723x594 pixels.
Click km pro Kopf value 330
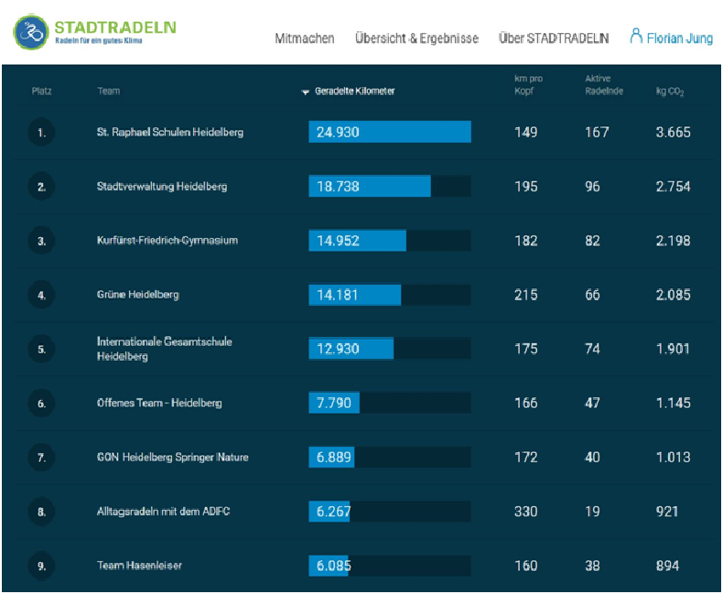pyautogui.click(x=525, y=512)
